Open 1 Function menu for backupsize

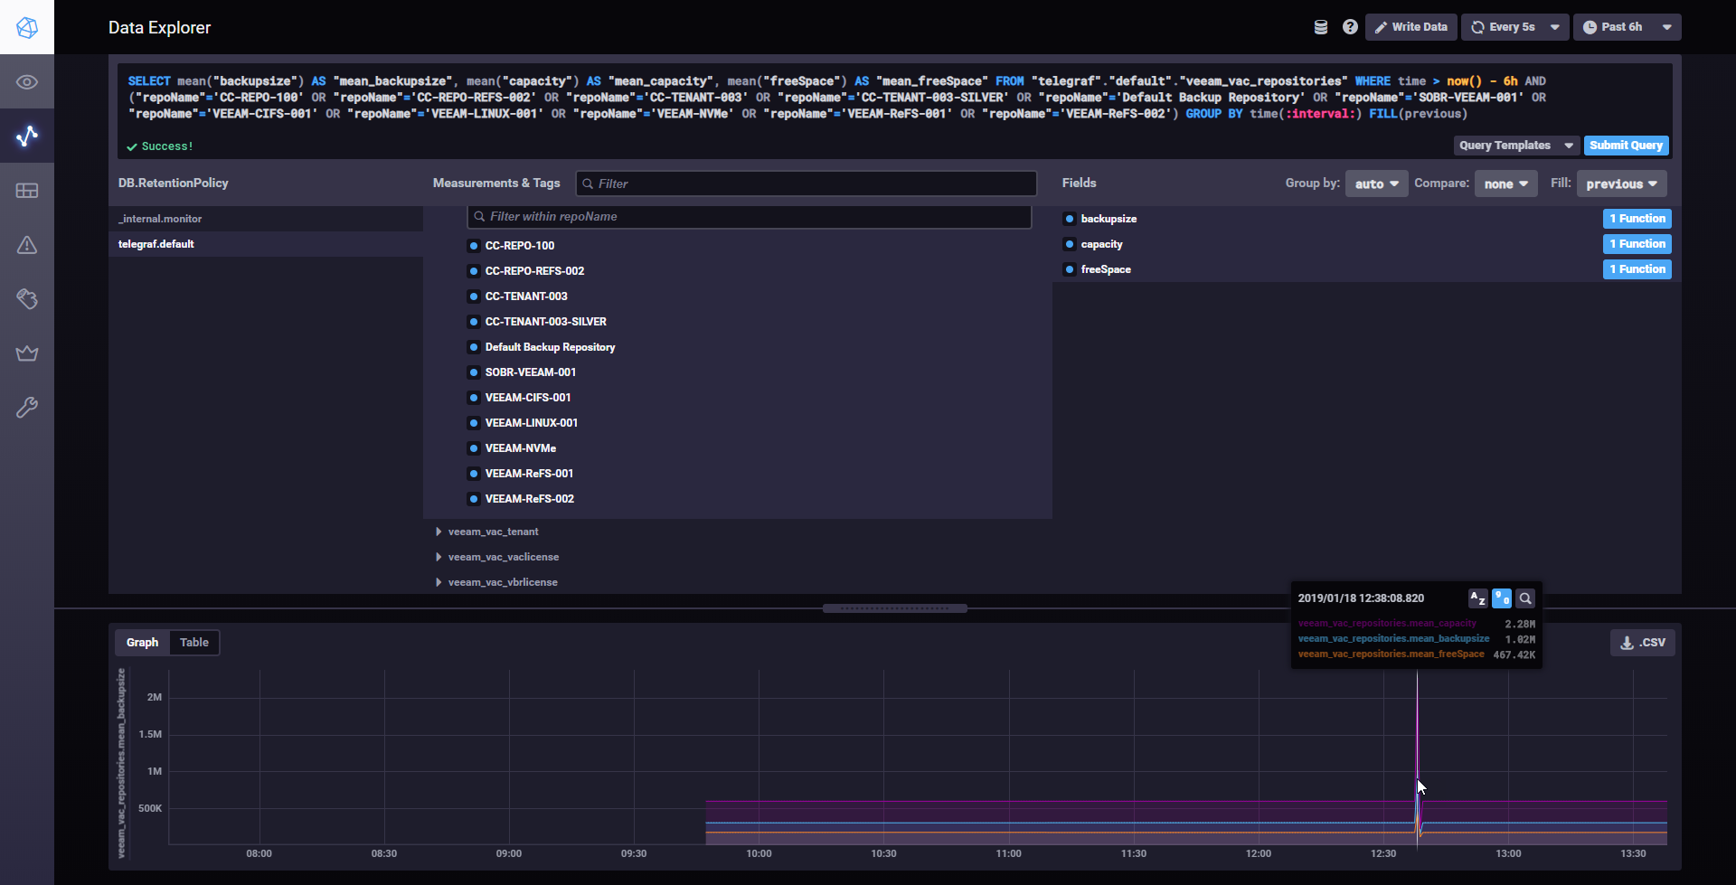pos(1637,219)
